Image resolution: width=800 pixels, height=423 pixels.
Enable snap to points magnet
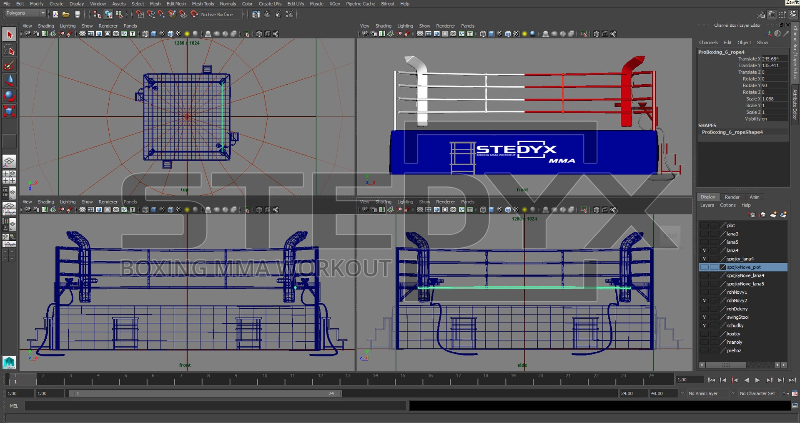161,15
